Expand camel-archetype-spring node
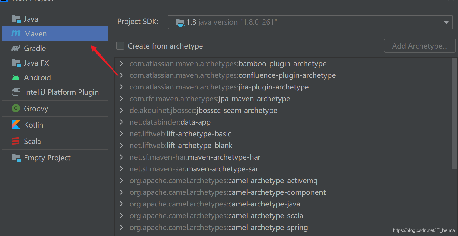The height and width of the screenshot is (236, 458). [121, 227]
